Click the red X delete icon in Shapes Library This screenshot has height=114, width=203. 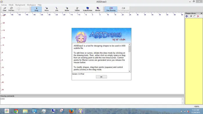click(x=198, y=16)
